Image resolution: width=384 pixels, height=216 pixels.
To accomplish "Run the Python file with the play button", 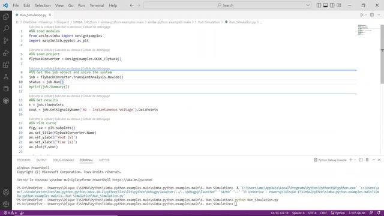I will tap(362, 15).
